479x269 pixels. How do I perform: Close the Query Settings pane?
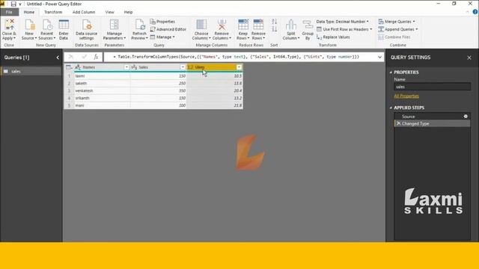(469, 58)
